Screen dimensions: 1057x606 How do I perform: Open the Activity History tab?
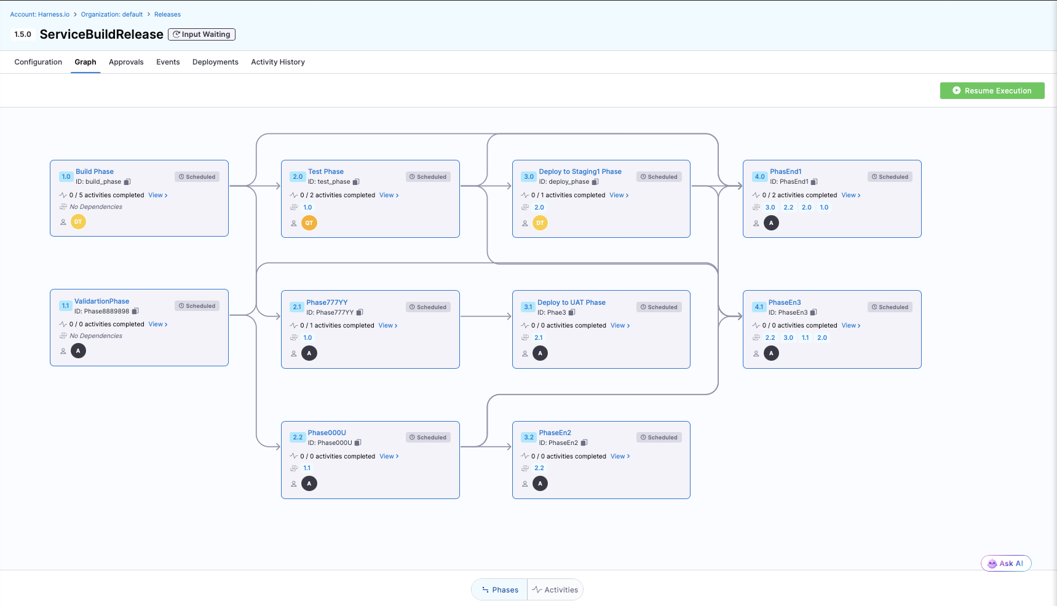277,62
